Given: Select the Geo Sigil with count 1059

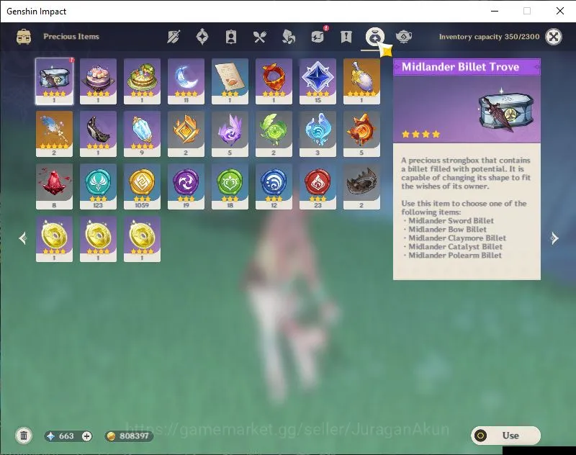Looking at the screenshot, I should click(142, 186).
